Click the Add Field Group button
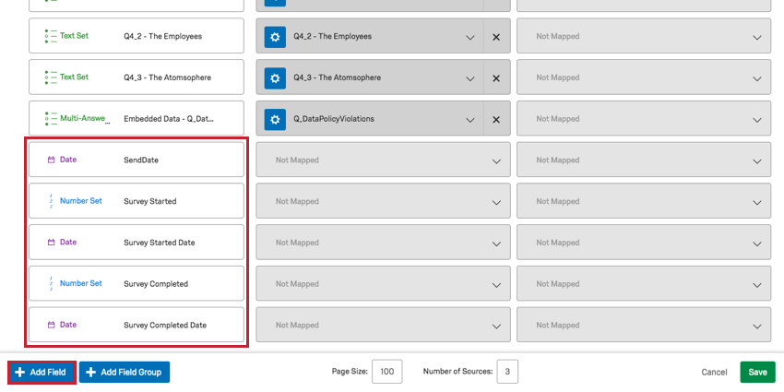Screen dimensions: 784x392 [x=125, y=372]
